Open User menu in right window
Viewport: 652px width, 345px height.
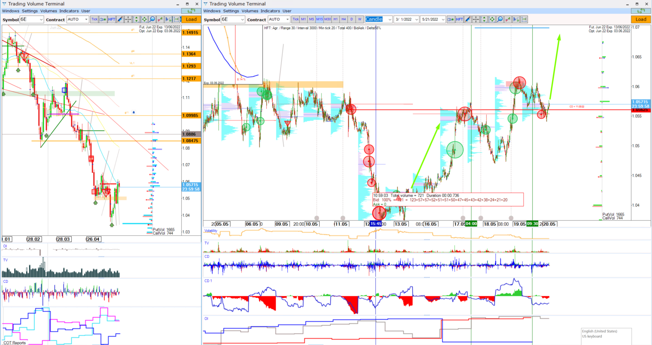pyautogui.click(x=287, y=11)
